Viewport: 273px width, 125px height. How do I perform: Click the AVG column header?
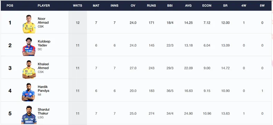point(188,5)
